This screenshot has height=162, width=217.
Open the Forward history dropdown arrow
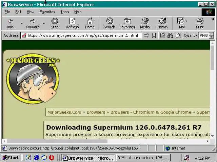point(44,23)
